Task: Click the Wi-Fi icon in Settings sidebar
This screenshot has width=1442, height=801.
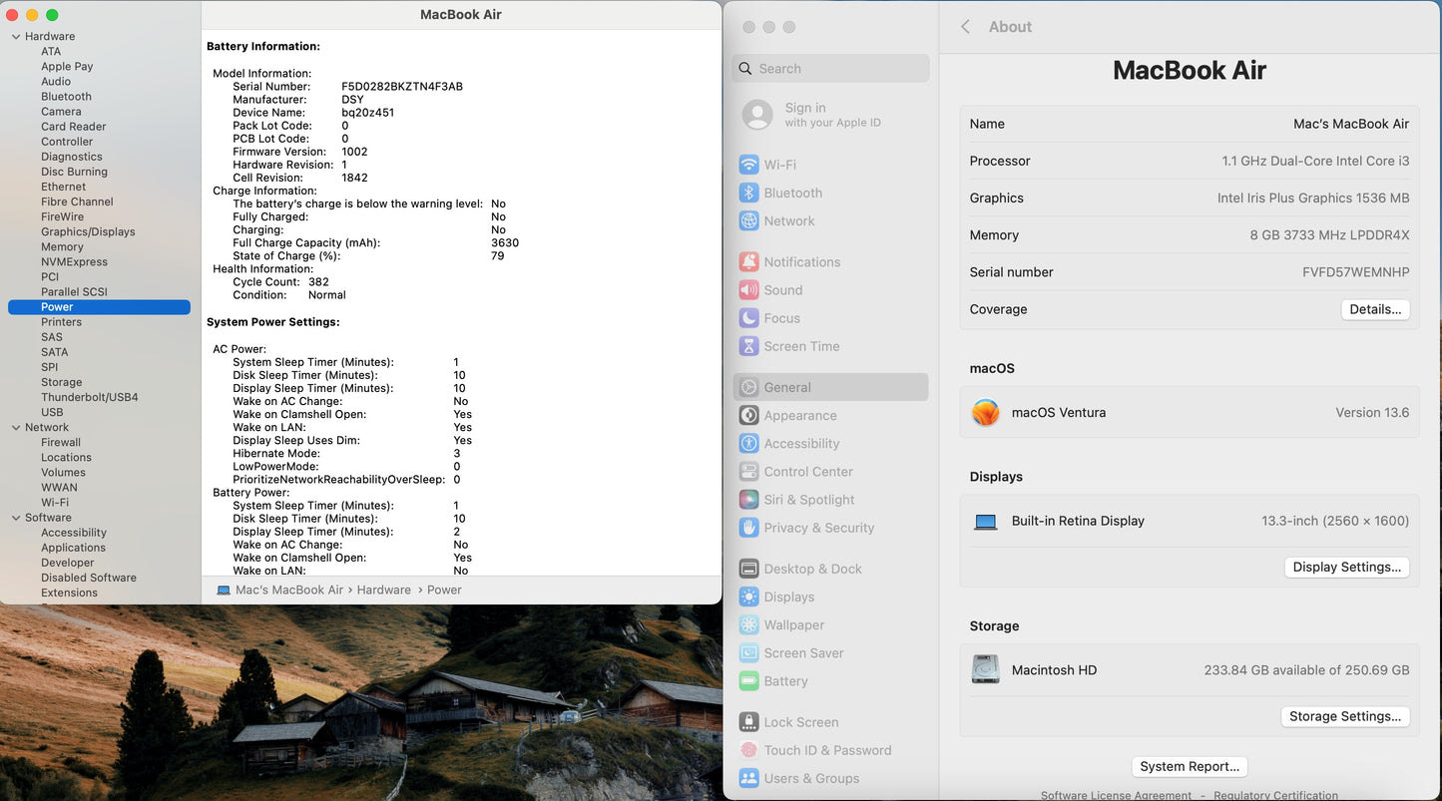Action: pyautogui.click(x=748, y=165)
